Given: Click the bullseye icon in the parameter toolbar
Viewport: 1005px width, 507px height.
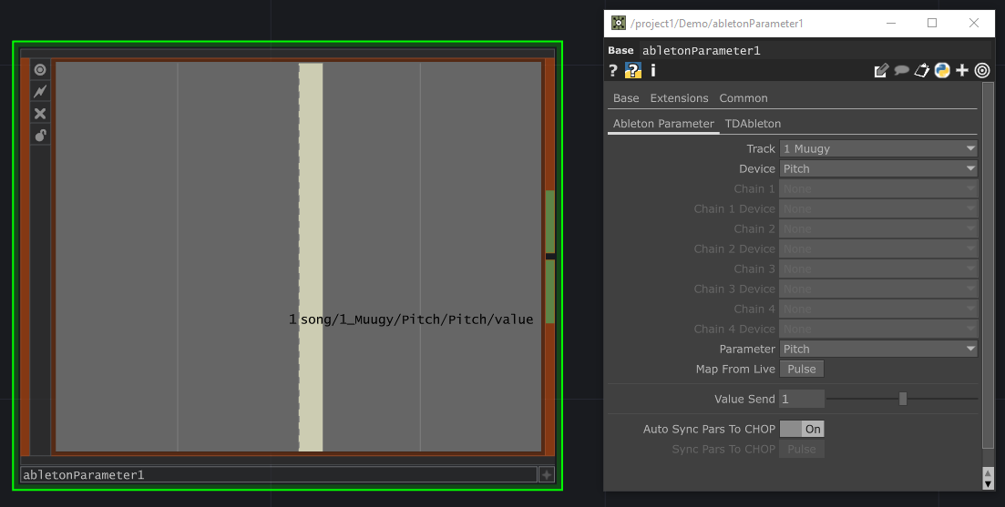Looking at the screenshot, I should (x=982, y=70).
